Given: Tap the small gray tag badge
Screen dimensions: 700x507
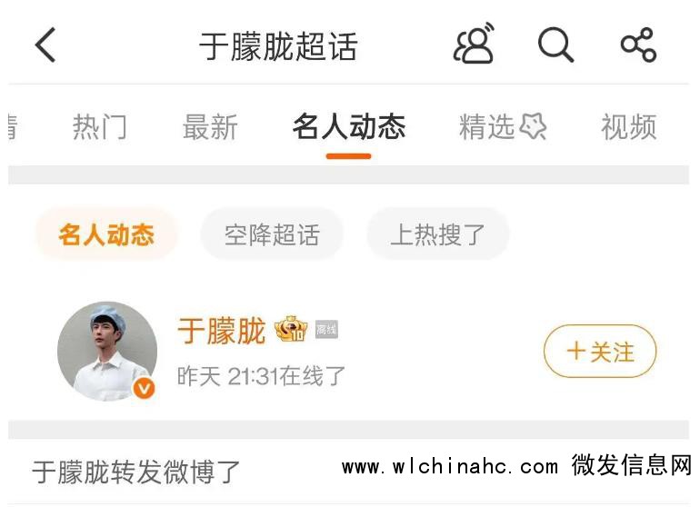Looking at the screenshot, I should 326,330.
